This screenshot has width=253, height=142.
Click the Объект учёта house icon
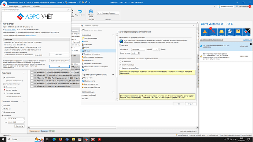click(91, 13)
